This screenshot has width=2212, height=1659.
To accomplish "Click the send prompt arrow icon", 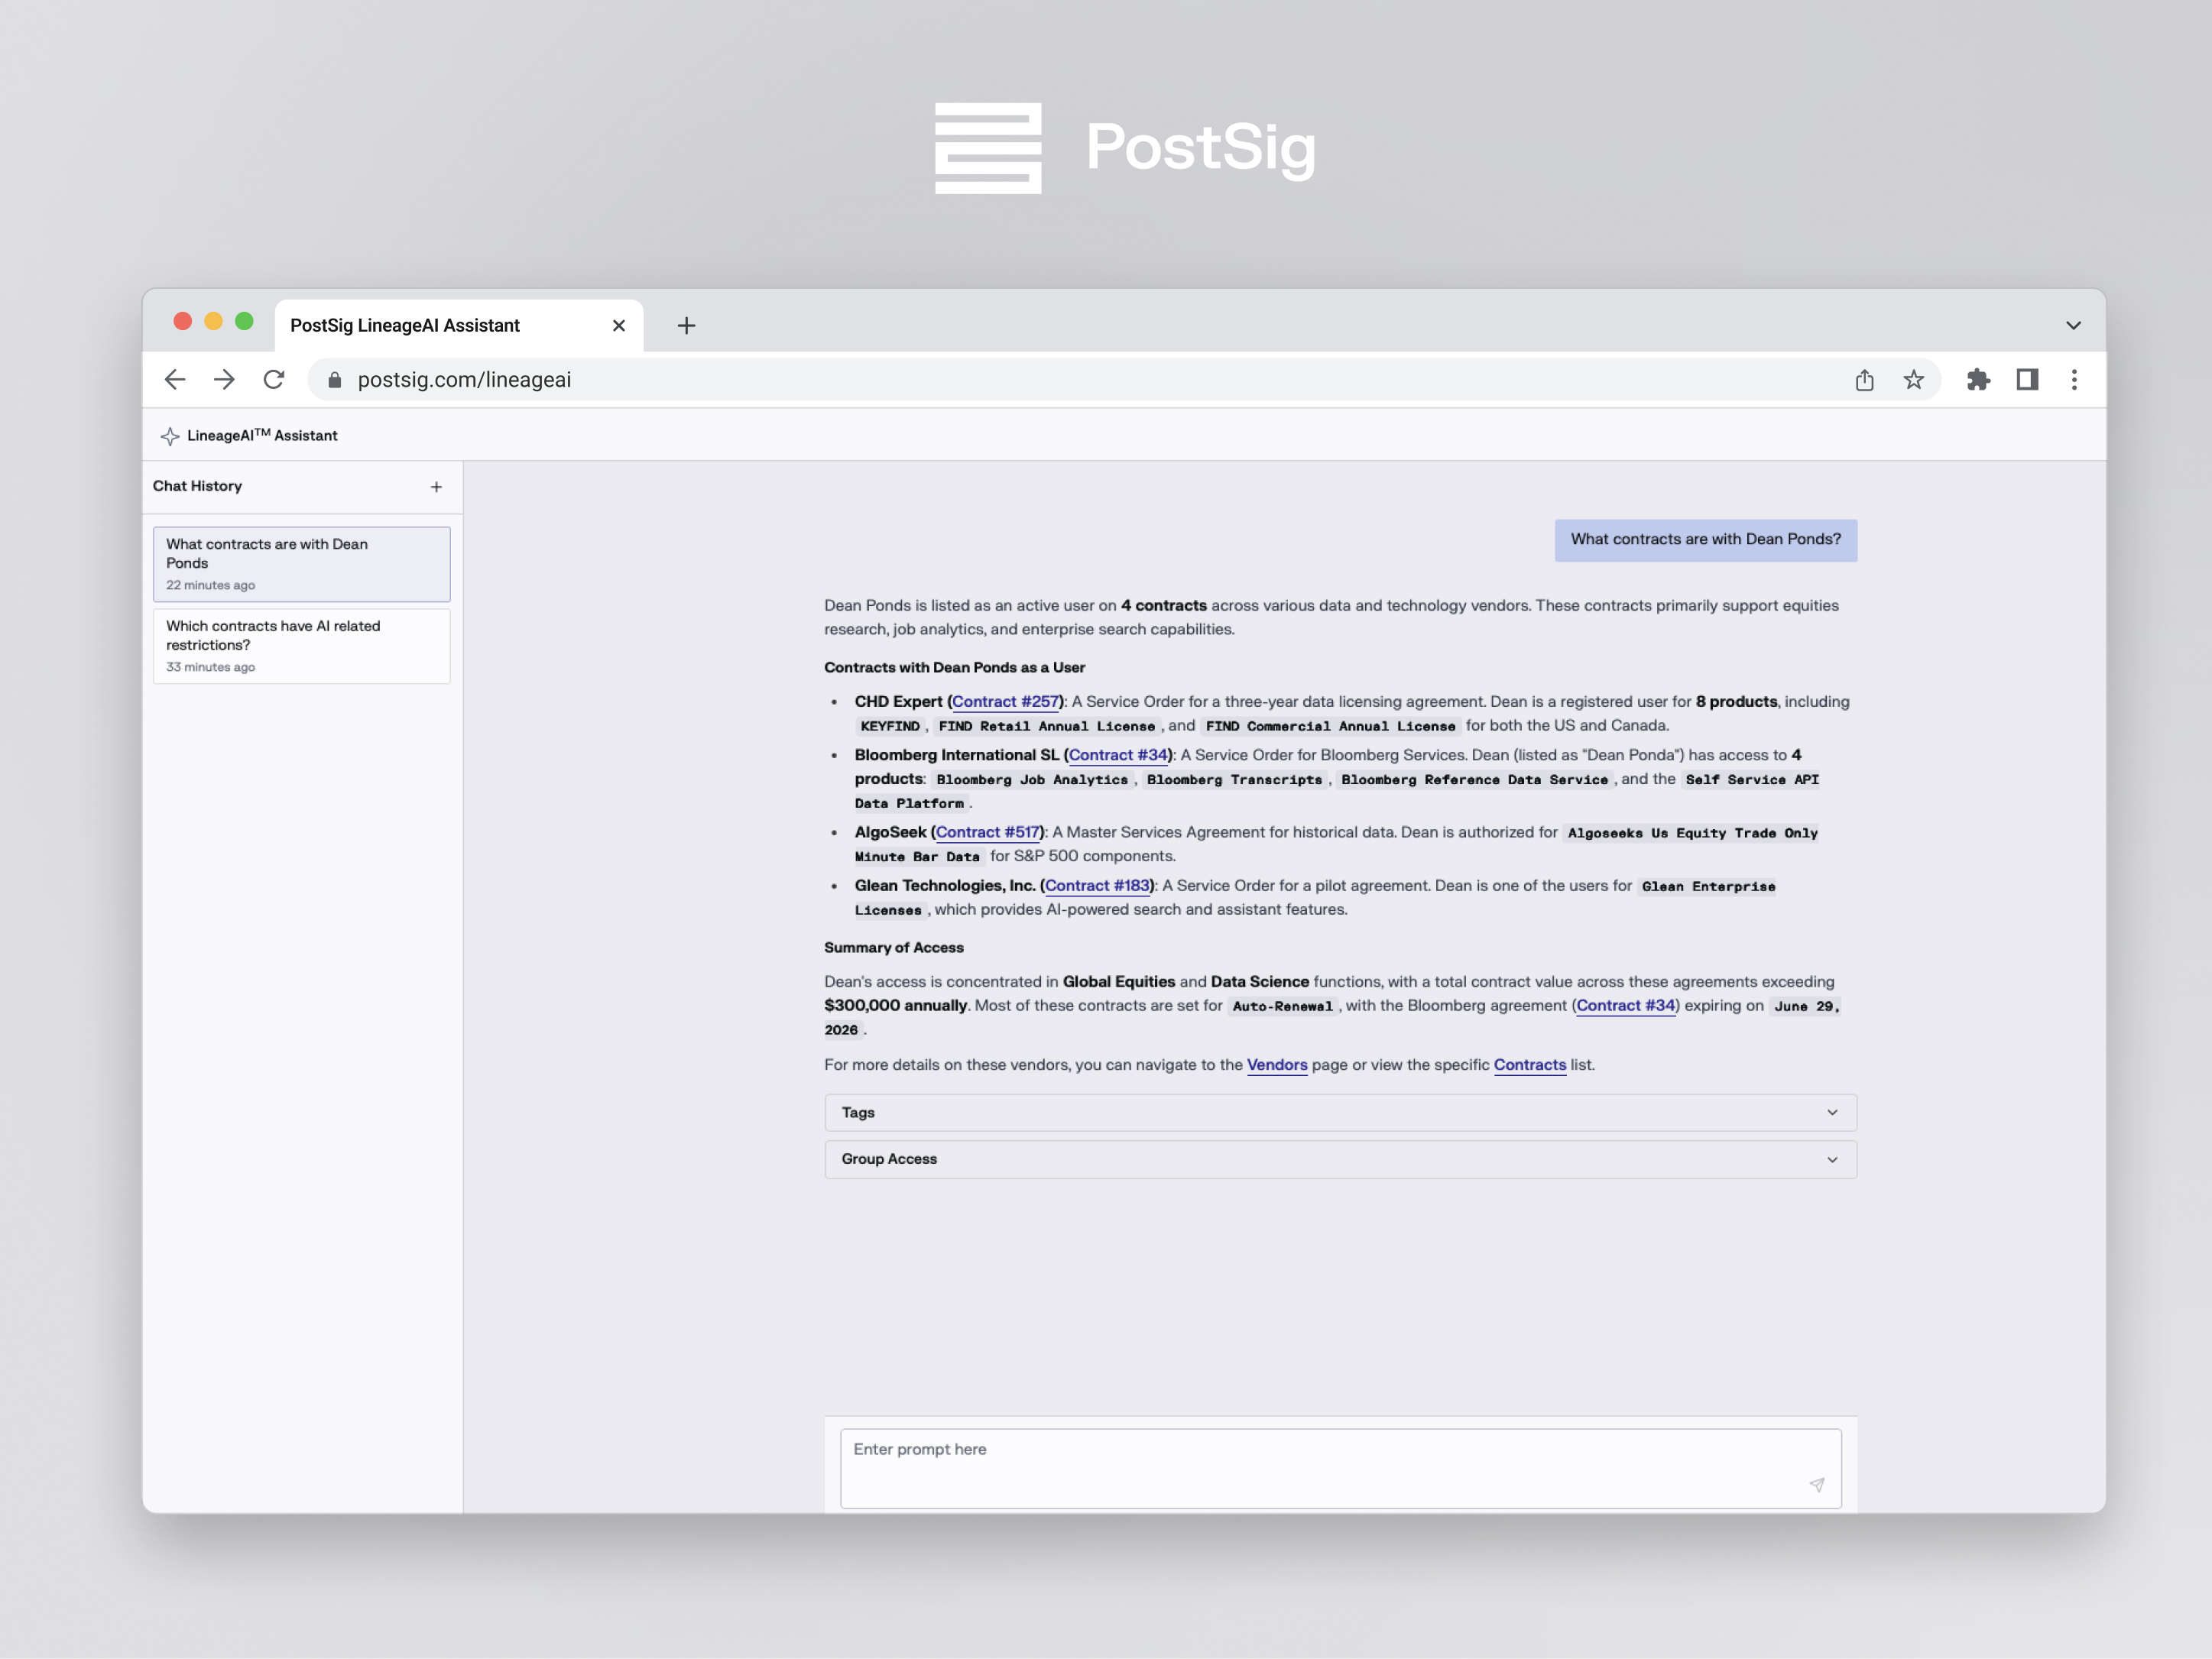I will pyautogui.click(x=1816, y=1485).
